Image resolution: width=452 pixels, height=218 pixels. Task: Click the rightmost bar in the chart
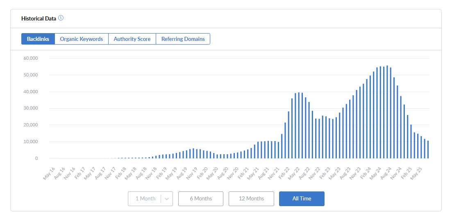tap(428, 150)
